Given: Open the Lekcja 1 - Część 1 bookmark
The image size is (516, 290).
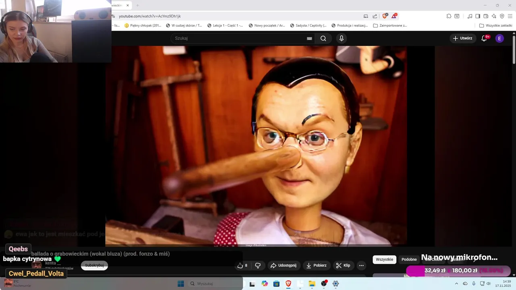Looking at the screenshot, I should [x=225, y=25].
